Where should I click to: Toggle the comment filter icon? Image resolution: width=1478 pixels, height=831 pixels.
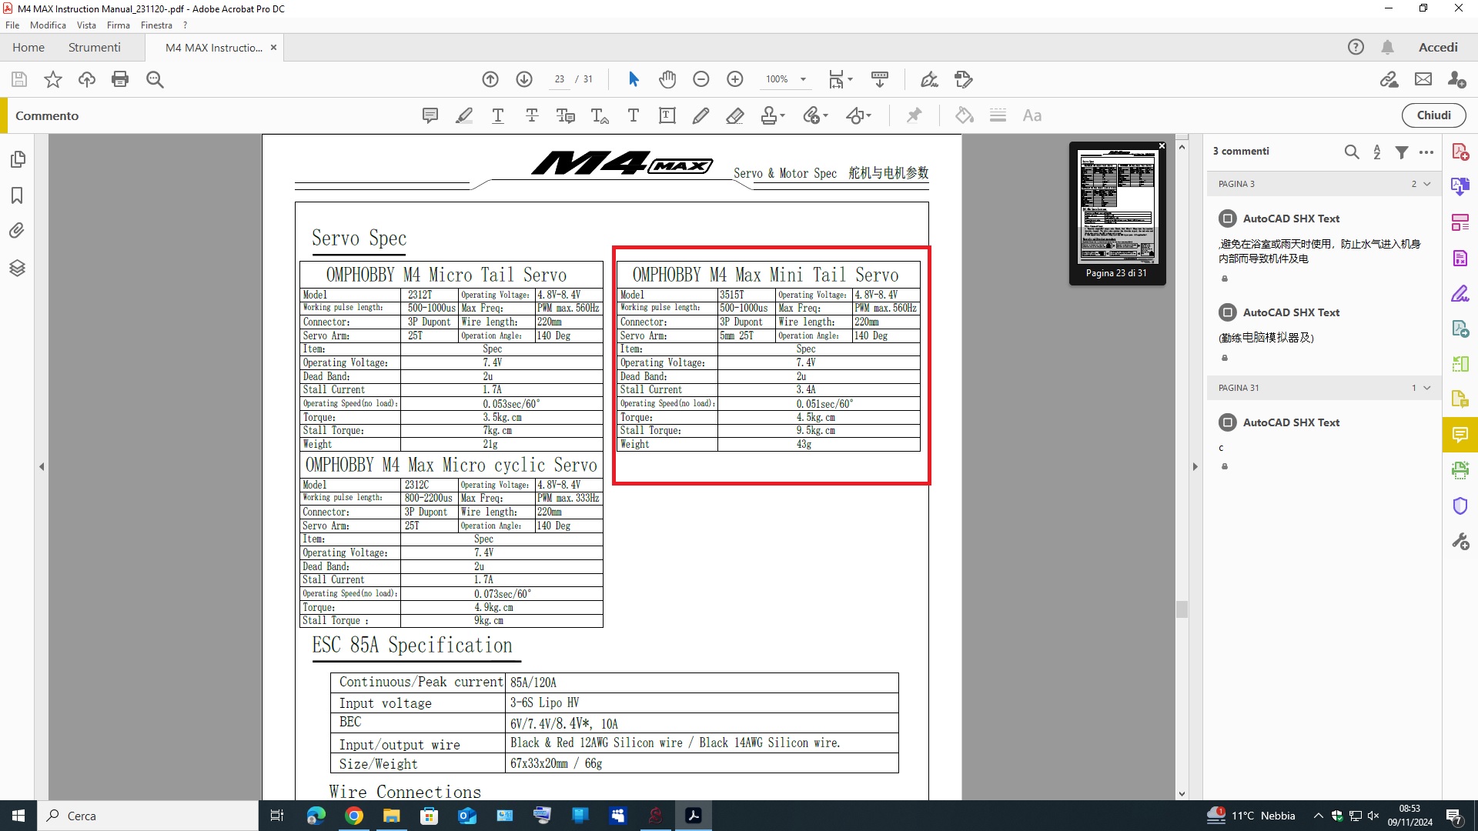click(1402, 152)
